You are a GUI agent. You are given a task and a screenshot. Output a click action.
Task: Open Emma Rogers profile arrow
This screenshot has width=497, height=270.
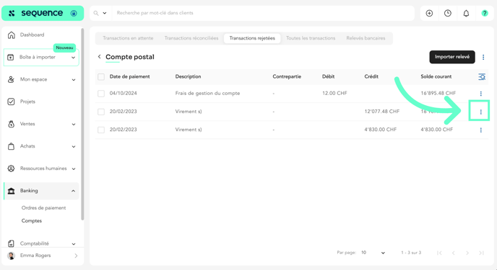76,256
